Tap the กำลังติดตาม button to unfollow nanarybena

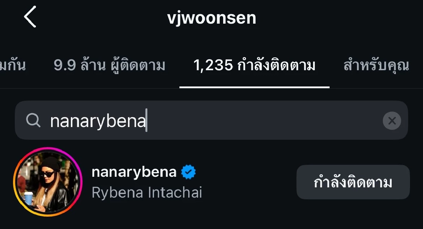[x=353, y=182]
